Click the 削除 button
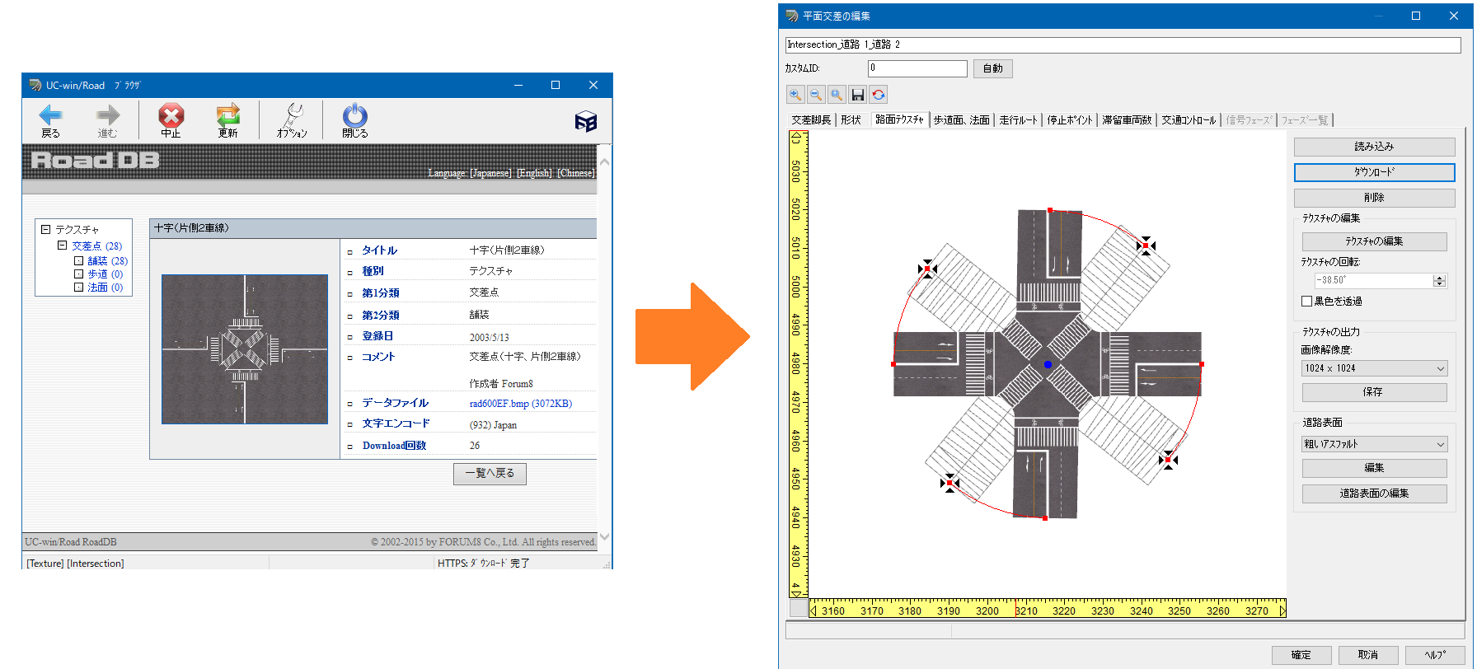The width and height of the screenshot is (1477, 669). pos(1374,198)
